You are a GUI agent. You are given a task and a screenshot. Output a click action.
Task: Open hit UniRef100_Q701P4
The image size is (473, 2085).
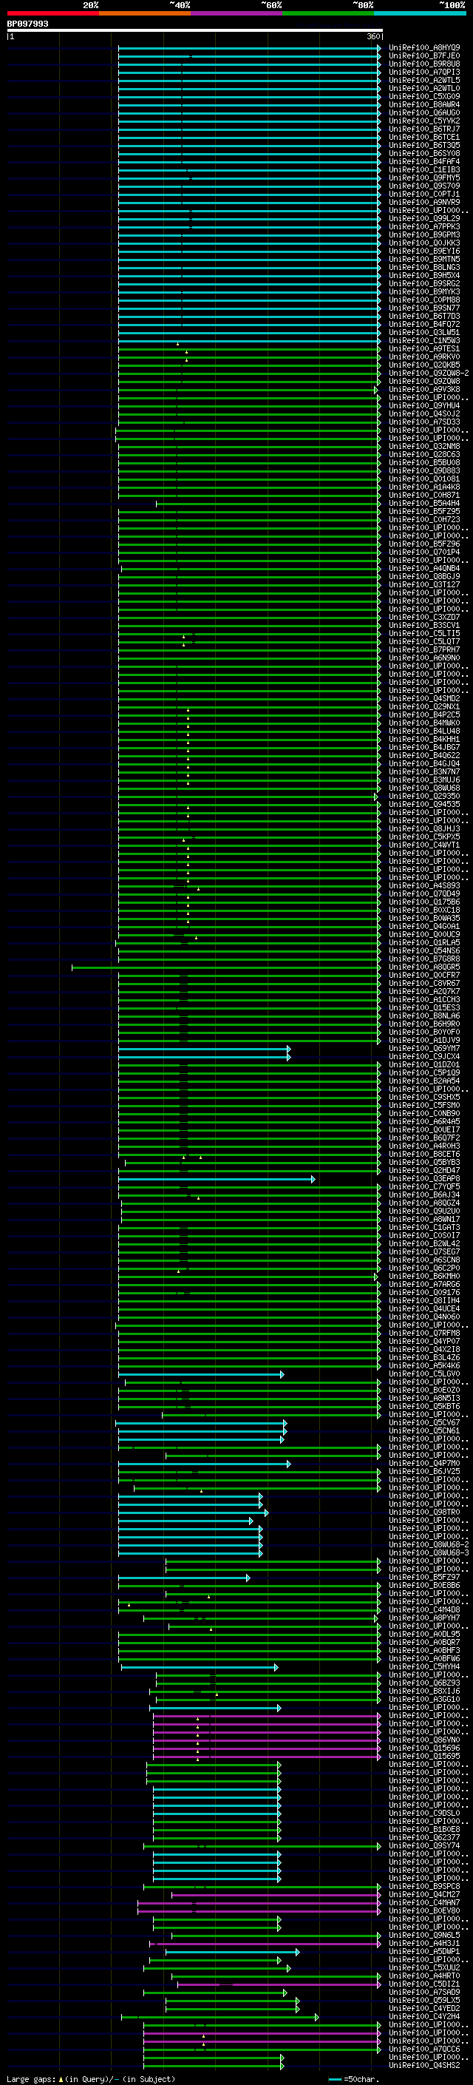pyautogui.click(x=424, y=552)
